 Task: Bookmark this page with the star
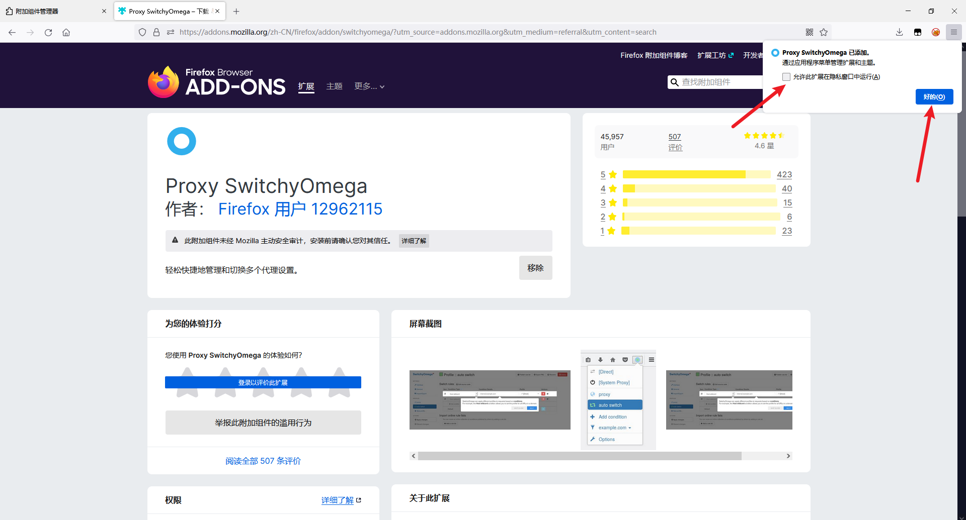tap(824, 32)
